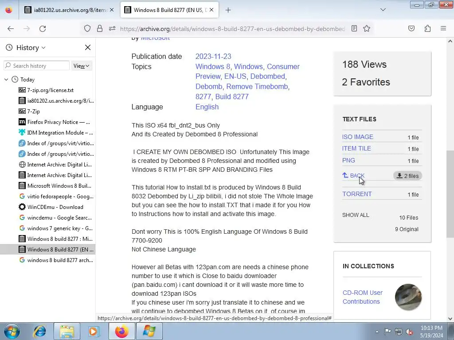Click the scrollbar up arrow
The height and width of the screenshot is (340, 454).
pos(450,41)
